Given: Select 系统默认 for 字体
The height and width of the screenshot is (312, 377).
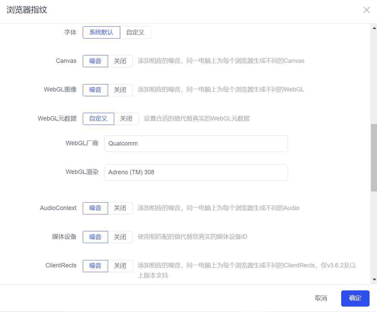Looking at the screenshot, I should click(x=101, y=32).
